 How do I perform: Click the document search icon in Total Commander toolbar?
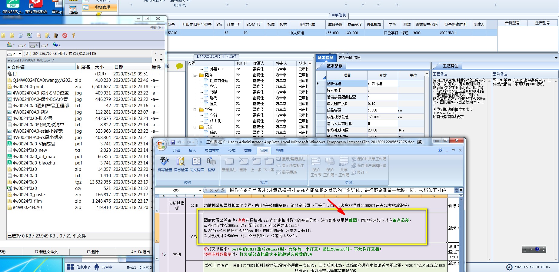coord(21,35)
